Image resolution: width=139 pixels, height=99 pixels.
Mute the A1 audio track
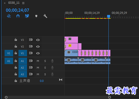pos(38,61)
